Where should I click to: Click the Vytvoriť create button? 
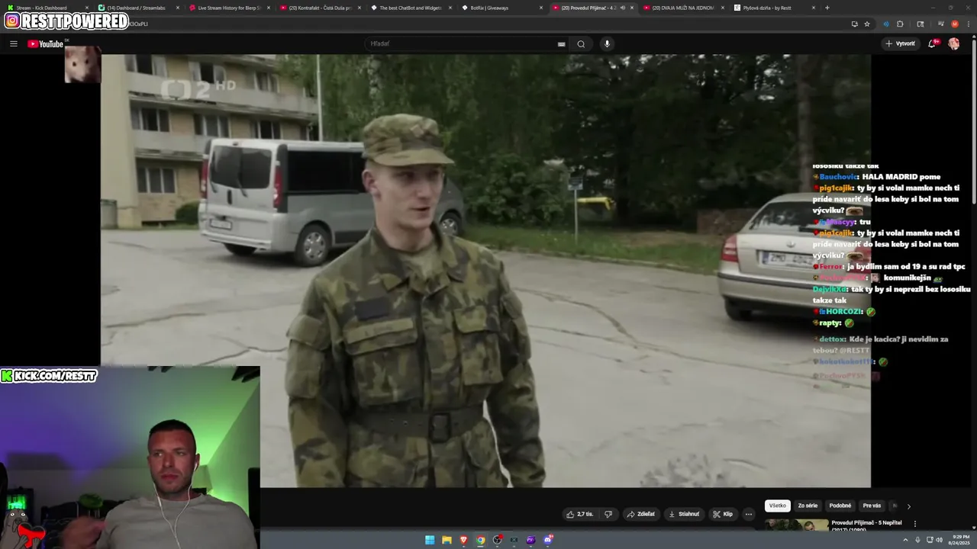900,43
